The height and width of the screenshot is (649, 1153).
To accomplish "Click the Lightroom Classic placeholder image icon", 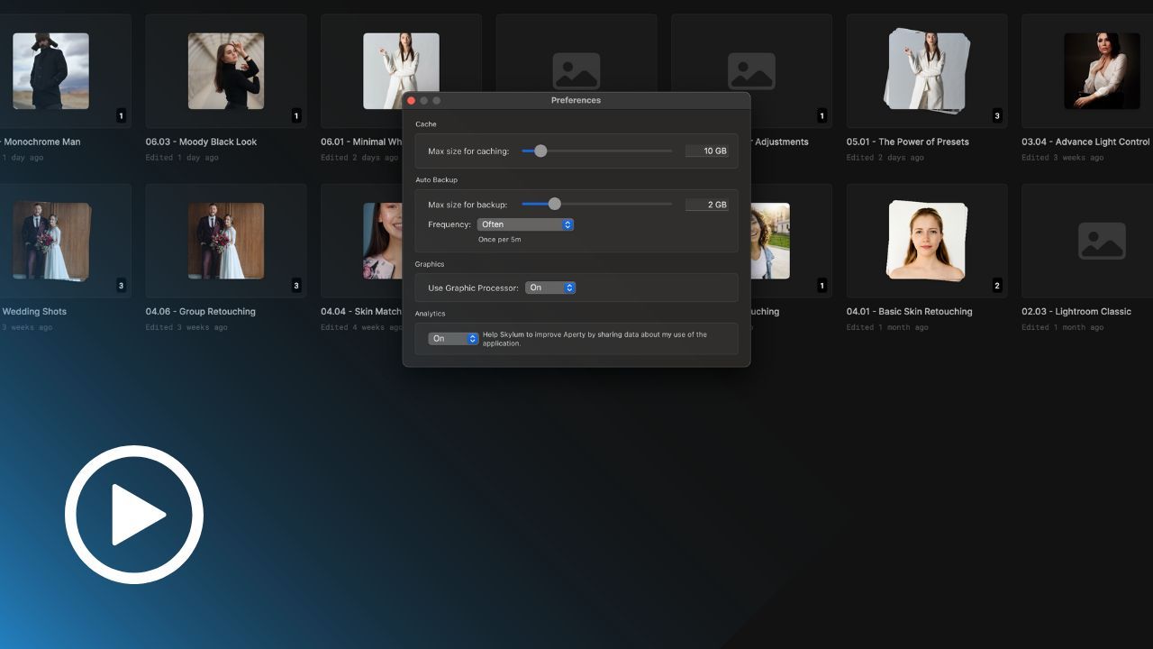I will [x=1102, y=241].
